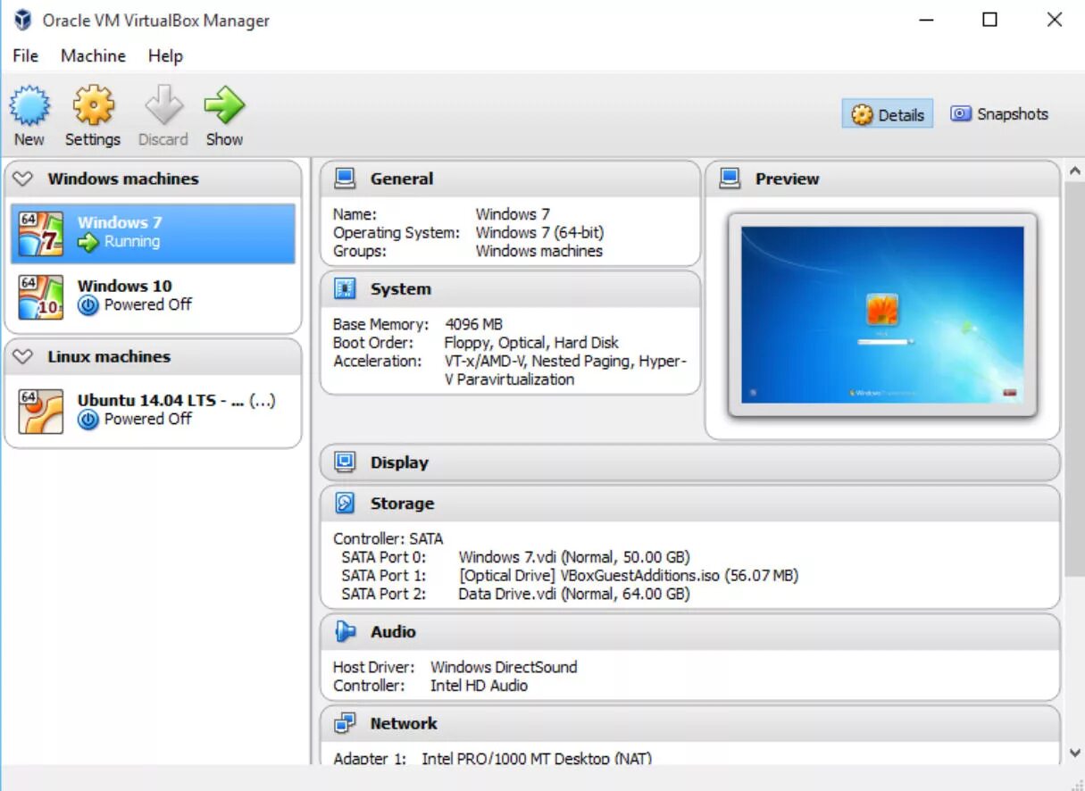Click the details scrollbar down arrow
1085x791 pixels.
1074,754
